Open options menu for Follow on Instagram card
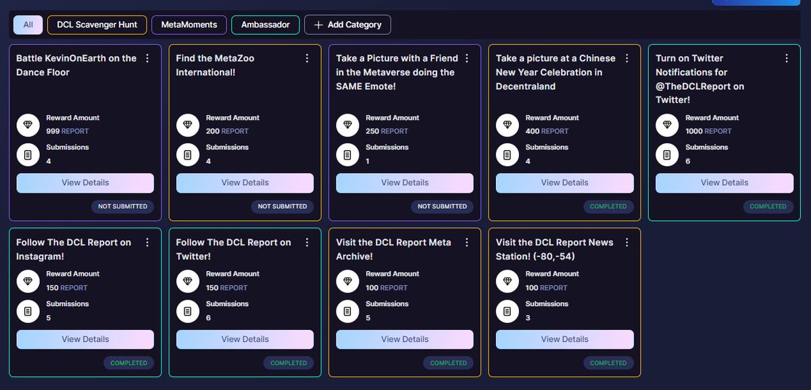 [147, 242]
